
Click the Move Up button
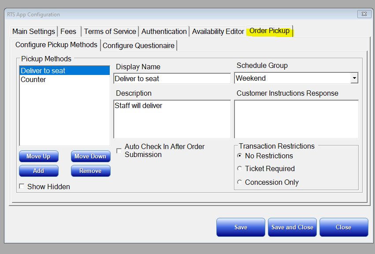pos(38,157)
